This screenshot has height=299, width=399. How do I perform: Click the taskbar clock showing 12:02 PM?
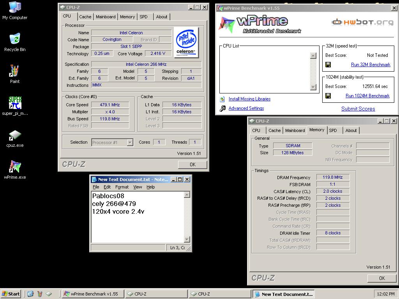click(386, 294)
